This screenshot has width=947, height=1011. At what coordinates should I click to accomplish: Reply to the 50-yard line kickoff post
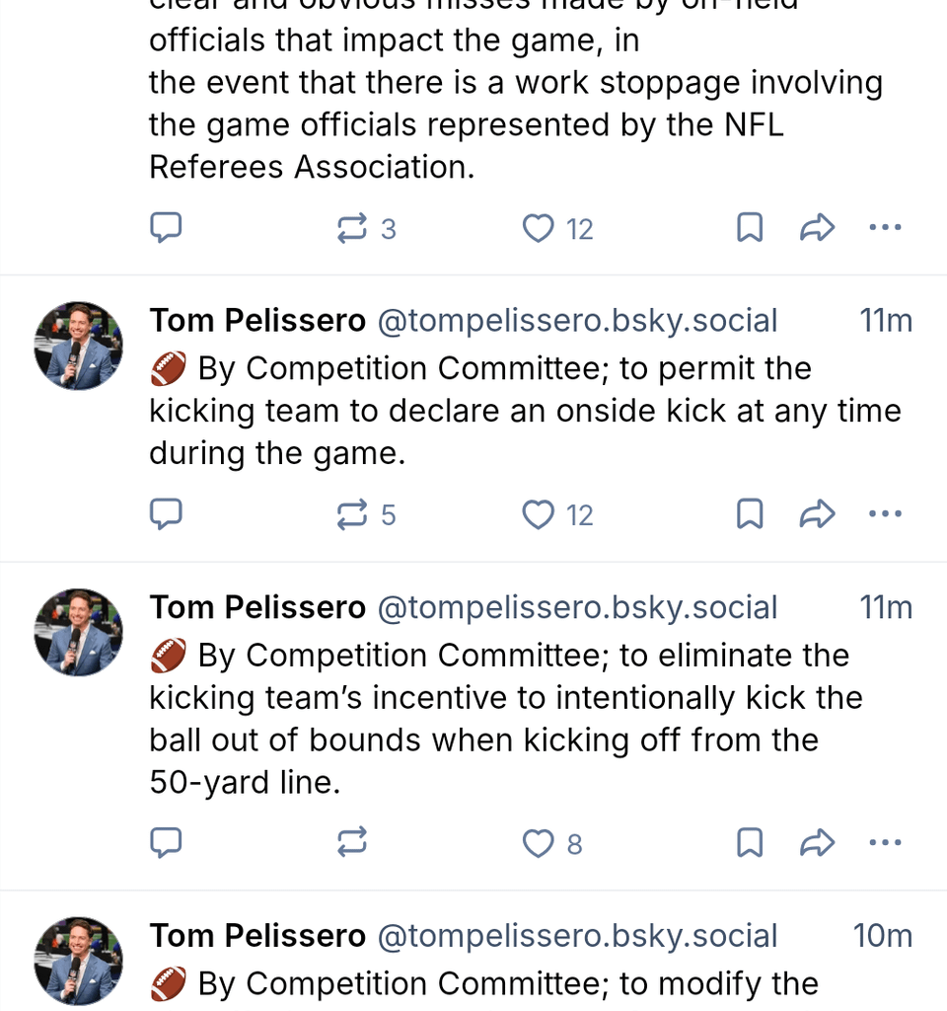pyautogui.click(x=166, y=842)
